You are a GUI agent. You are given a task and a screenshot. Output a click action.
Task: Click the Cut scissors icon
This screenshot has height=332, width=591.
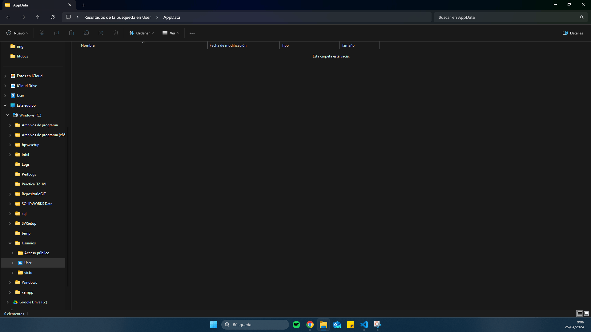pyautogui.click(x=42, y=33)
